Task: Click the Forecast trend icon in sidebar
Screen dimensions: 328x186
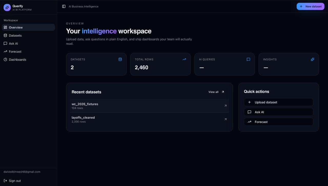Action: [x=5, y=51]
